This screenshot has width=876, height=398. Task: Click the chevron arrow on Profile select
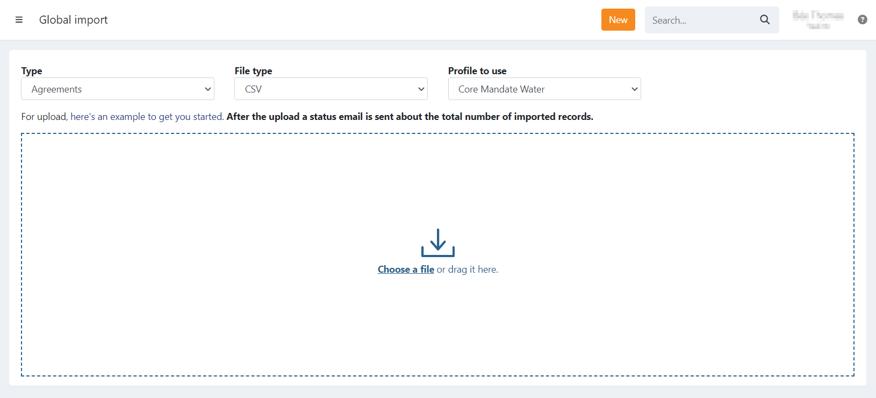[634, 89]
